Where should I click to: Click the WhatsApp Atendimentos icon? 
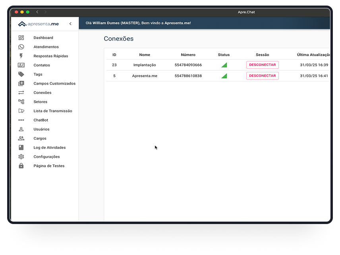coord(21,47)
